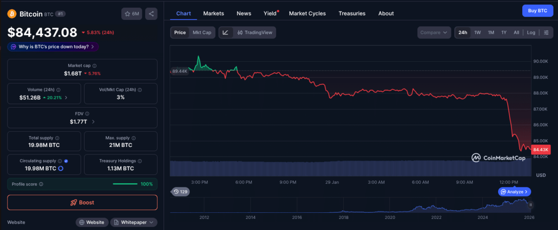558x230 pixels.
Task: Click the FDV info icon
Action: tap(87, 114)
